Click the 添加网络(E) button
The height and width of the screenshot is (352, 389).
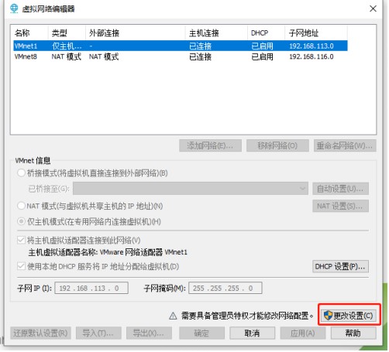[210, 145]
